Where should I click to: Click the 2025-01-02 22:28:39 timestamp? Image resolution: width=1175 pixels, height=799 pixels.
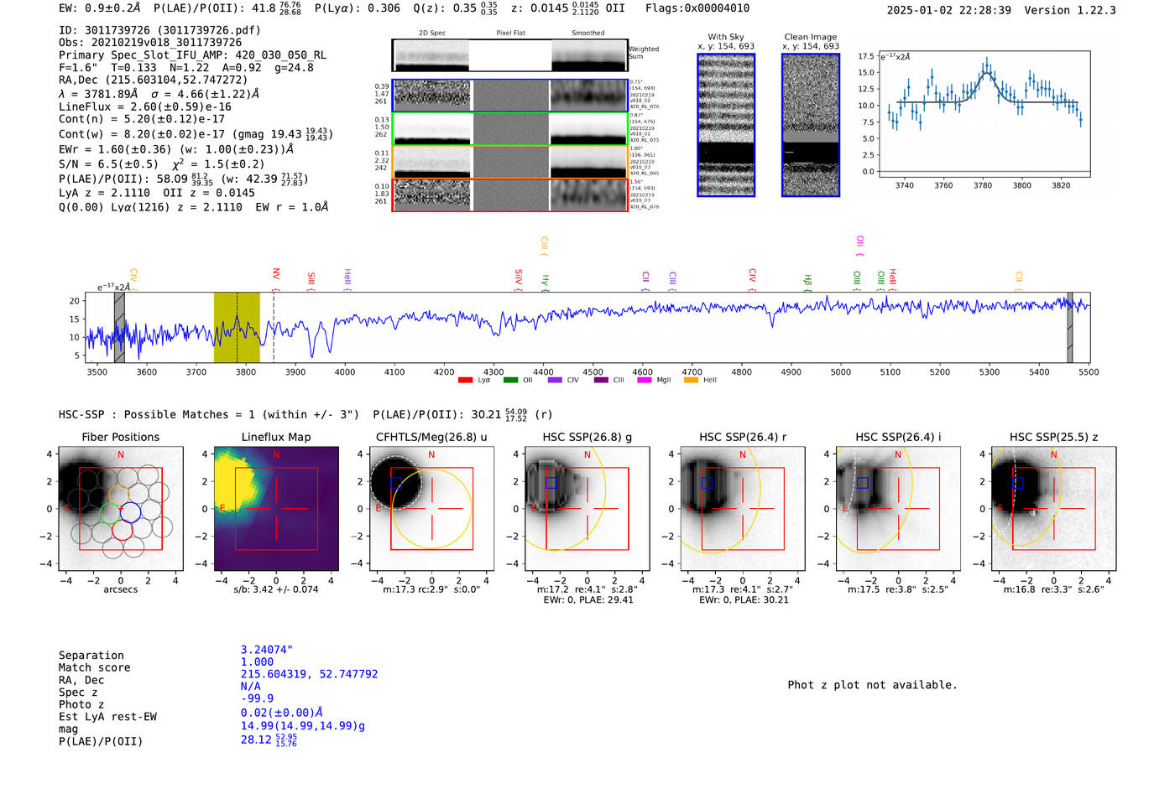click(948, 11)
